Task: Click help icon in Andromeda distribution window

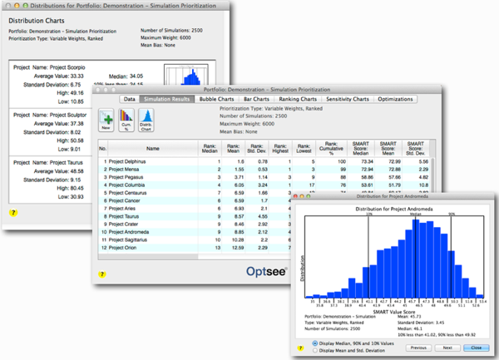Action: [x=300, y=346]
